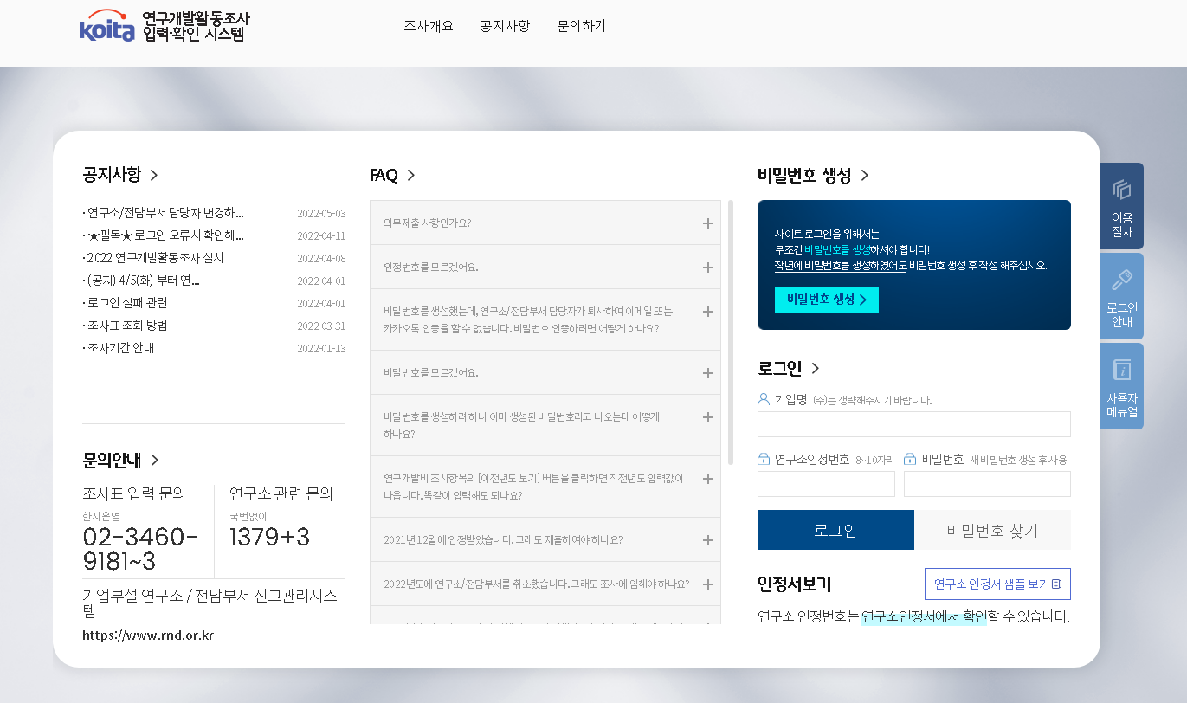Open notice ★필독★ 로그인 오류시 확인해...

(x=164, y=235)
